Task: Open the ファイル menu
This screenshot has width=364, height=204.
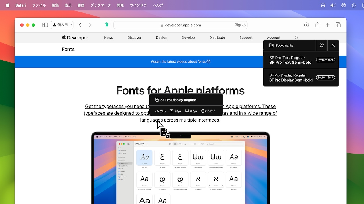Action: pos(39,5)
